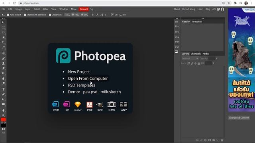Toggle lock position icon
The width and height of the screenshot is (255, 143).
(195, 64)
